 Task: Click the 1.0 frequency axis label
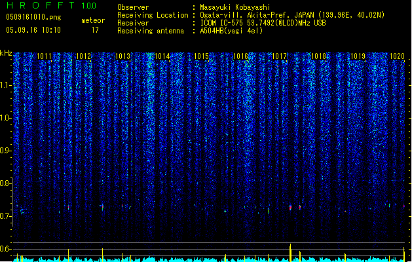pos(6,119)
